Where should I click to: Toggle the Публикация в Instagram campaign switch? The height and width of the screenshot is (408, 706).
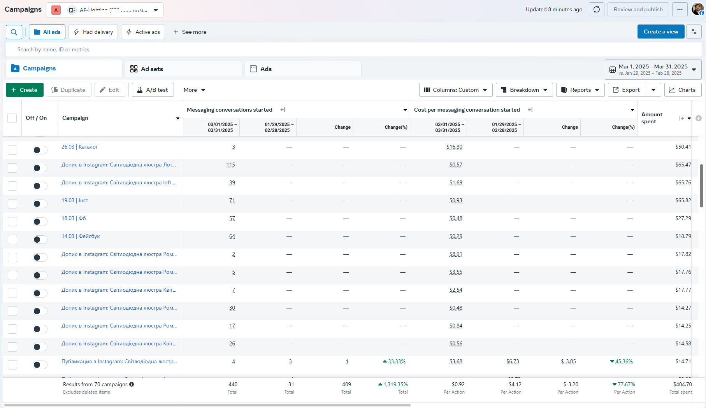tap(40, 365)
